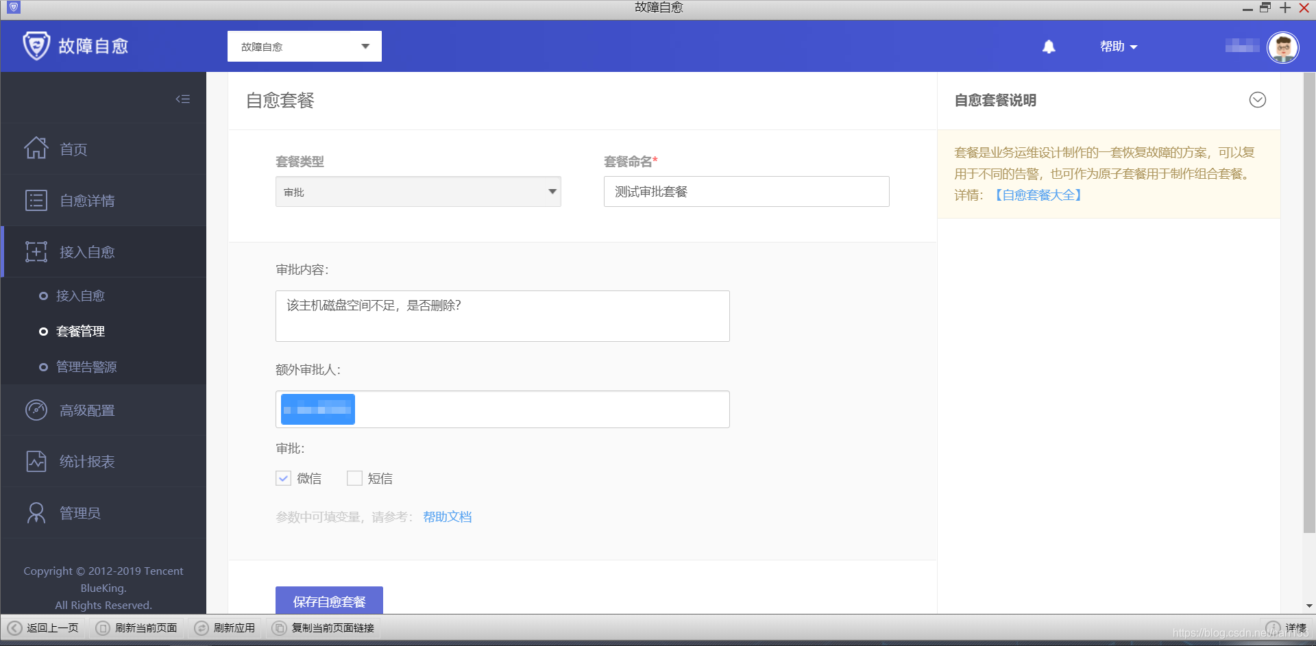Enable the 微信 approval checkbox
The image size is (1316, 646).
tap(283, 478)
